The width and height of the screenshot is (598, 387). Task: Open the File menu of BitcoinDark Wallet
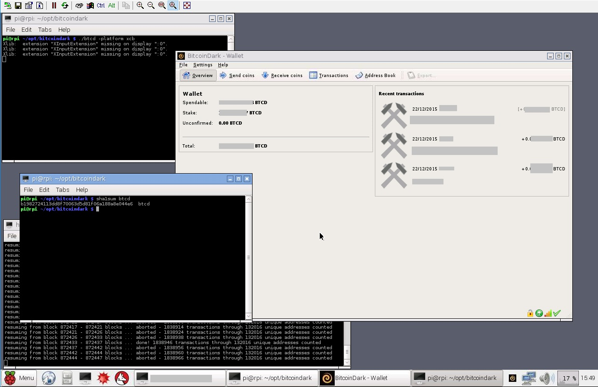pyautogui.click(x=183, y=65)
